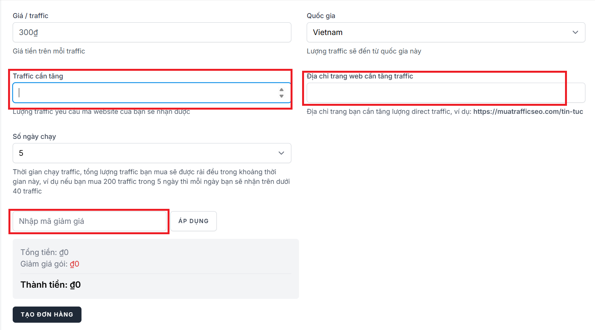Click the Giá / traffic field showing 300₫
This screenshot has height=330, width=595.
[x=152, y=32]
